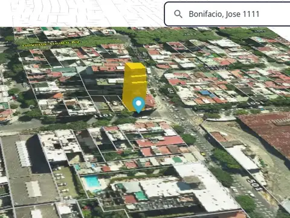Click the magnifier search icon

click(x=178, y=14)
